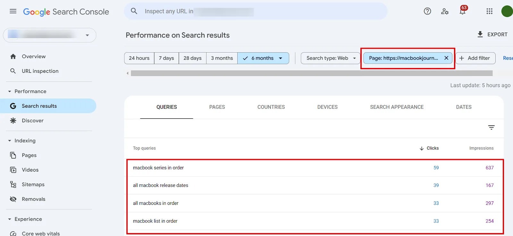513x236 pixels.
Task: Select the 3 months date range
Action: pos(222,58)
